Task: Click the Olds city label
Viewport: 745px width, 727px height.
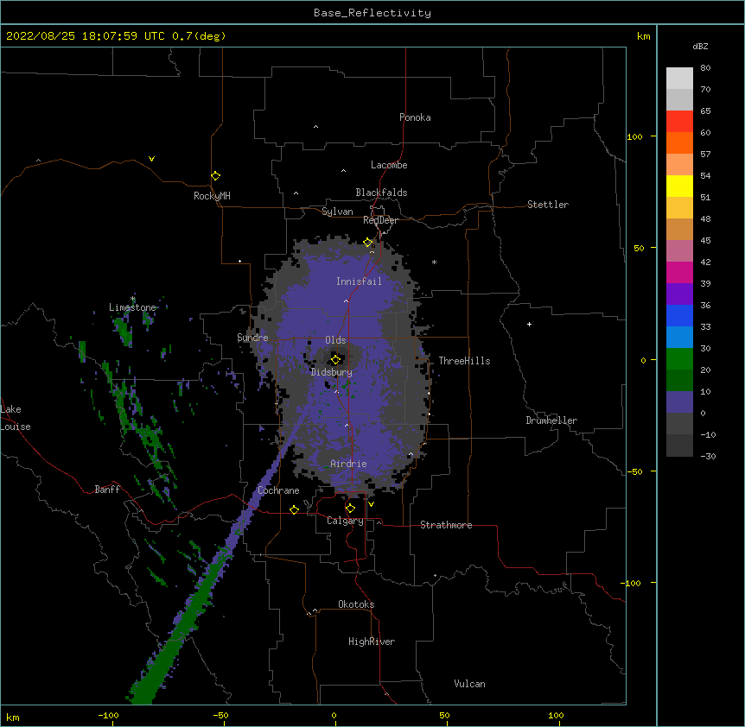Action: click(x=335, y=340)
